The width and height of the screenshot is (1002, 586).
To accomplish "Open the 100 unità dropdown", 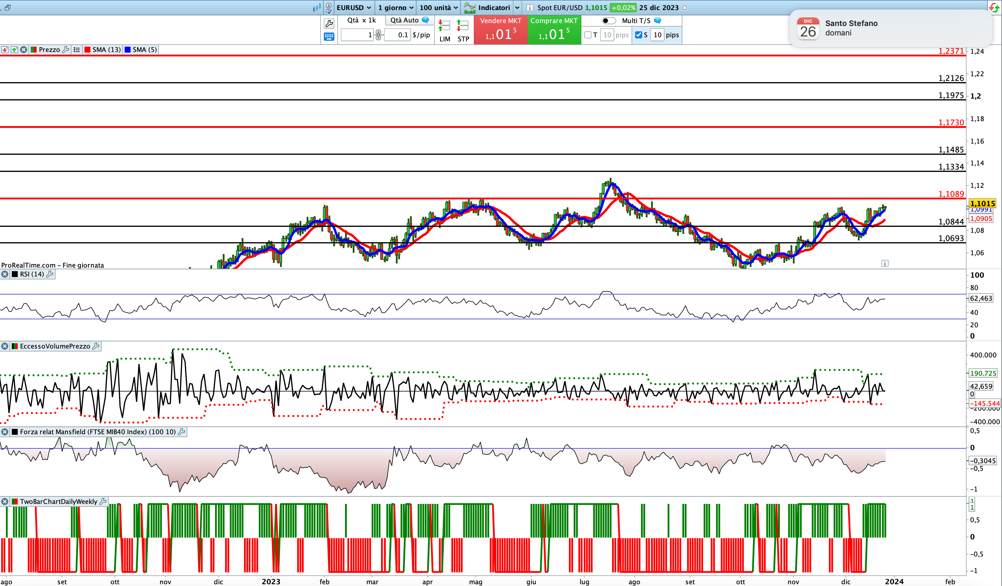I will coord(439,8).
